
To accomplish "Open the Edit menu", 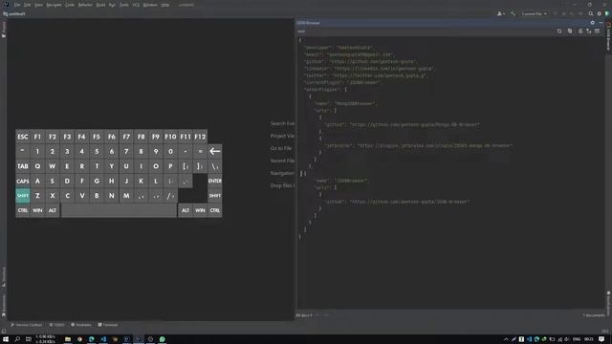I will pyautogui.click(x=28, y=5).
